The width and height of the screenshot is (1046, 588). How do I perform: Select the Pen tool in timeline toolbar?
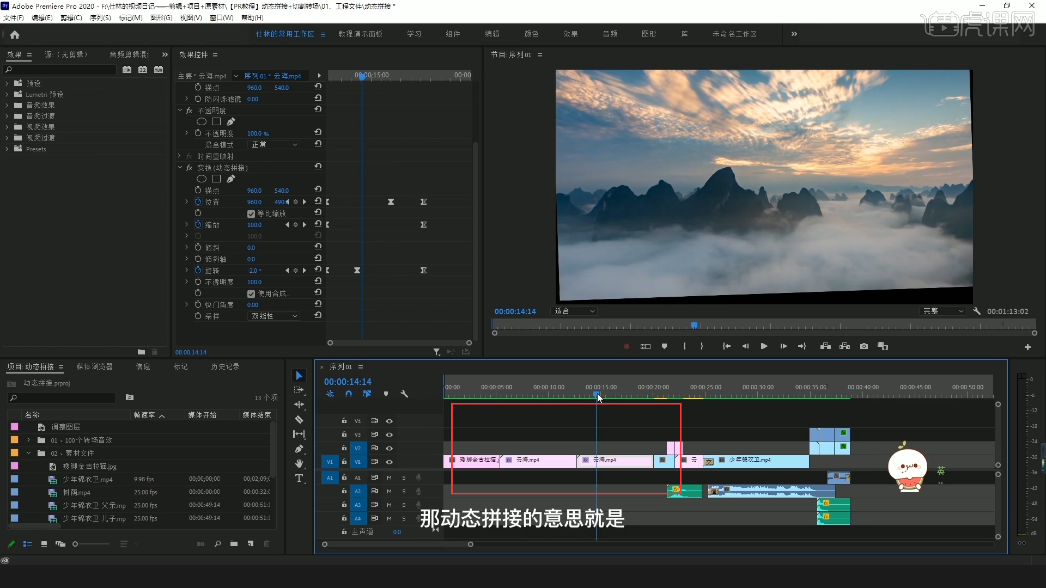click(299, 449)
